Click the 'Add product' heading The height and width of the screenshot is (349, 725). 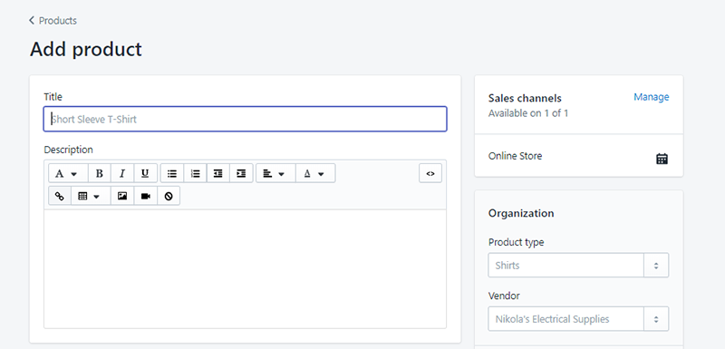[86, 50]
